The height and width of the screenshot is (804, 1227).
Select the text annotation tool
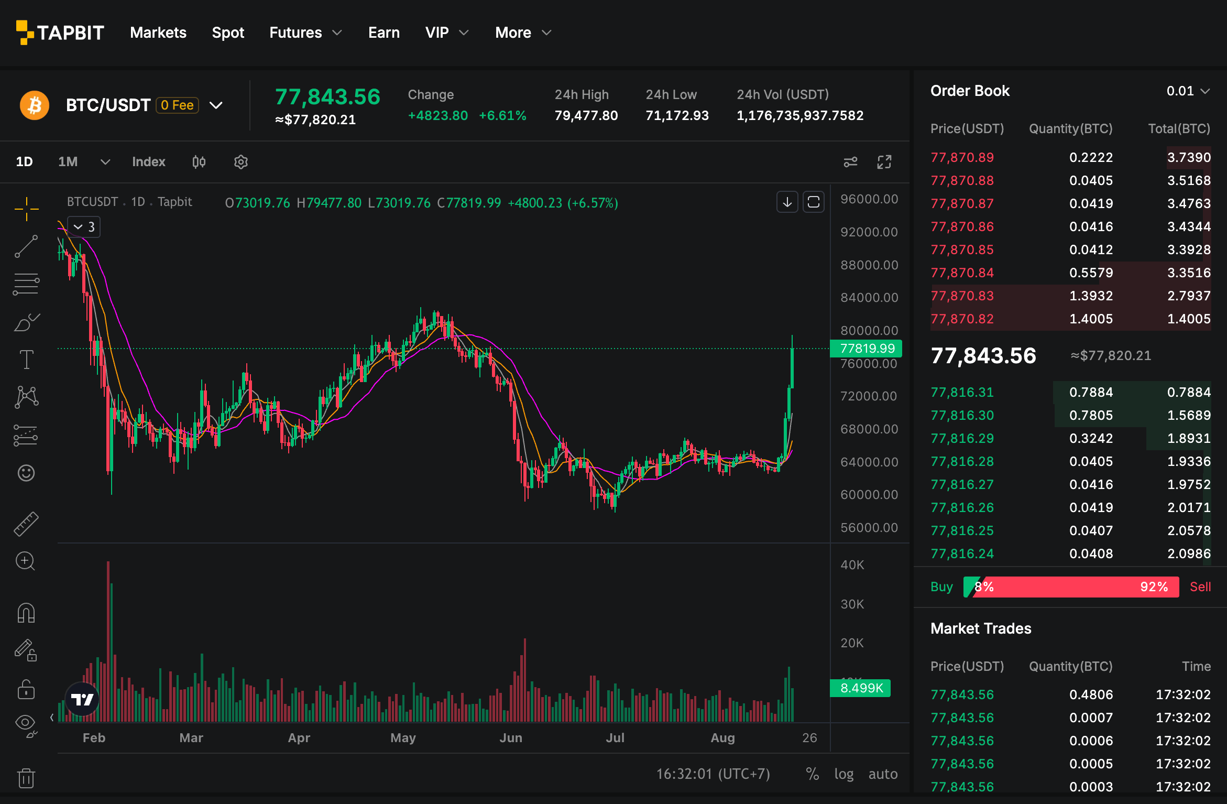tap(26, 360)
